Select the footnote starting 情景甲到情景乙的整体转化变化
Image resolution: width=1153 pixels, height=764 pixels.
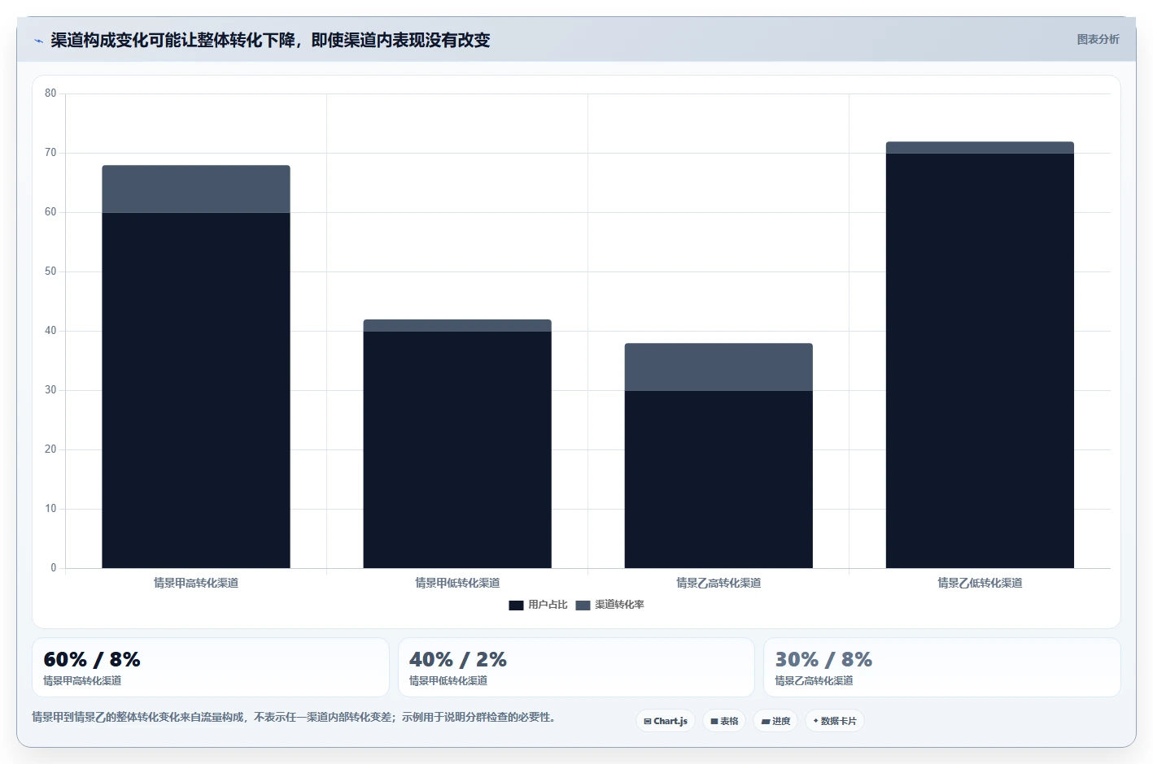[x=295, y=718]
